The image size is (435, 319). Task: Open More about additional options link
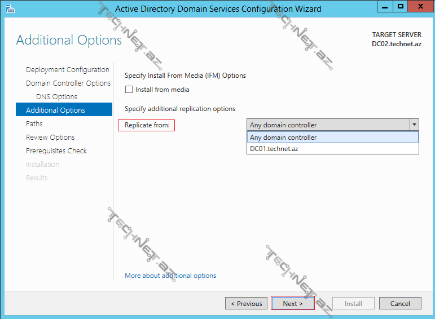click(170, 276)
